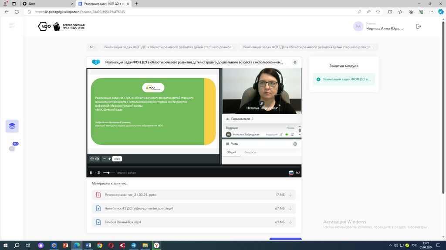Toggle the left sidebar hamburger menu
This screenshot has height=250, width=446.
pos(12,26)
